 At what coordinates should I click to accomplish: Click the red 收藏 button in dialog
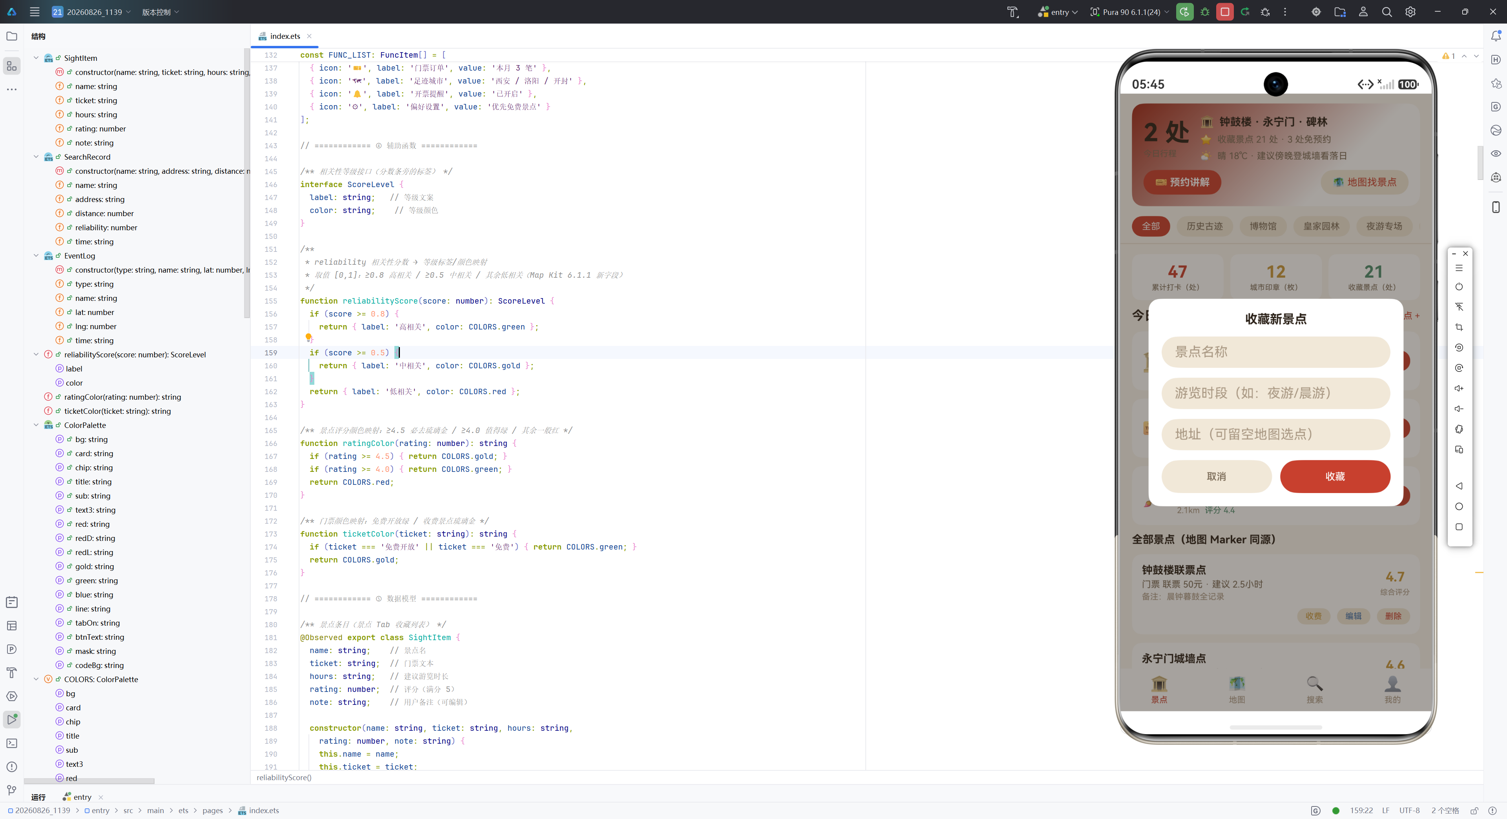point(1335,477)
